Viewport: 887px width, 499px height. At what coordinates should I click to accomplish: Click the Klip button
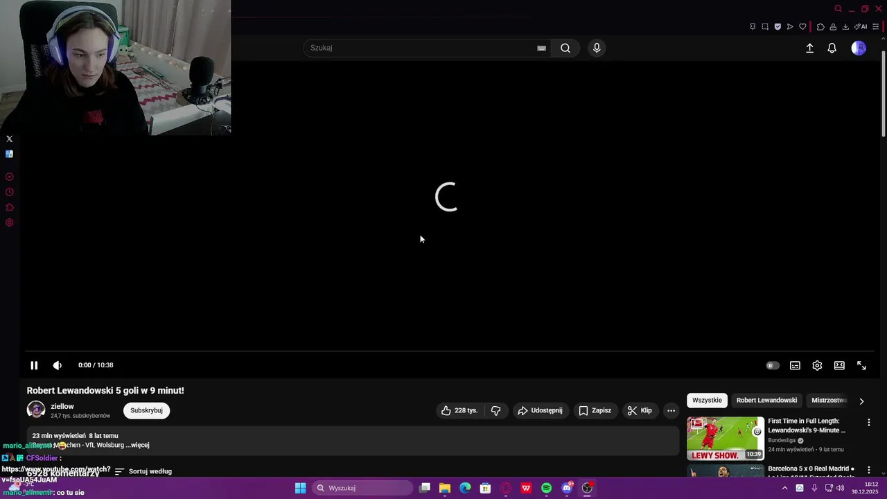640,410
